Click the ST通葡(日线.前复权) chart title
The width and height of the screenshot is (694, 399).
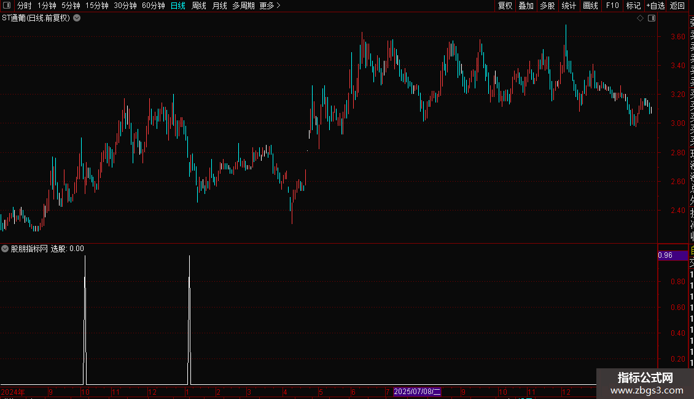pyautogui.click(x=36, y=18)
